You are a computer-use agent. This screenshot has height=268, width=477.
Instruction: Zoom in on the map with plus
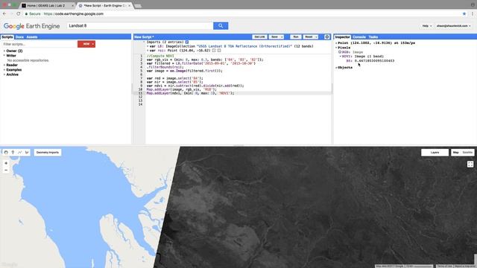click(x=6, y=163)
